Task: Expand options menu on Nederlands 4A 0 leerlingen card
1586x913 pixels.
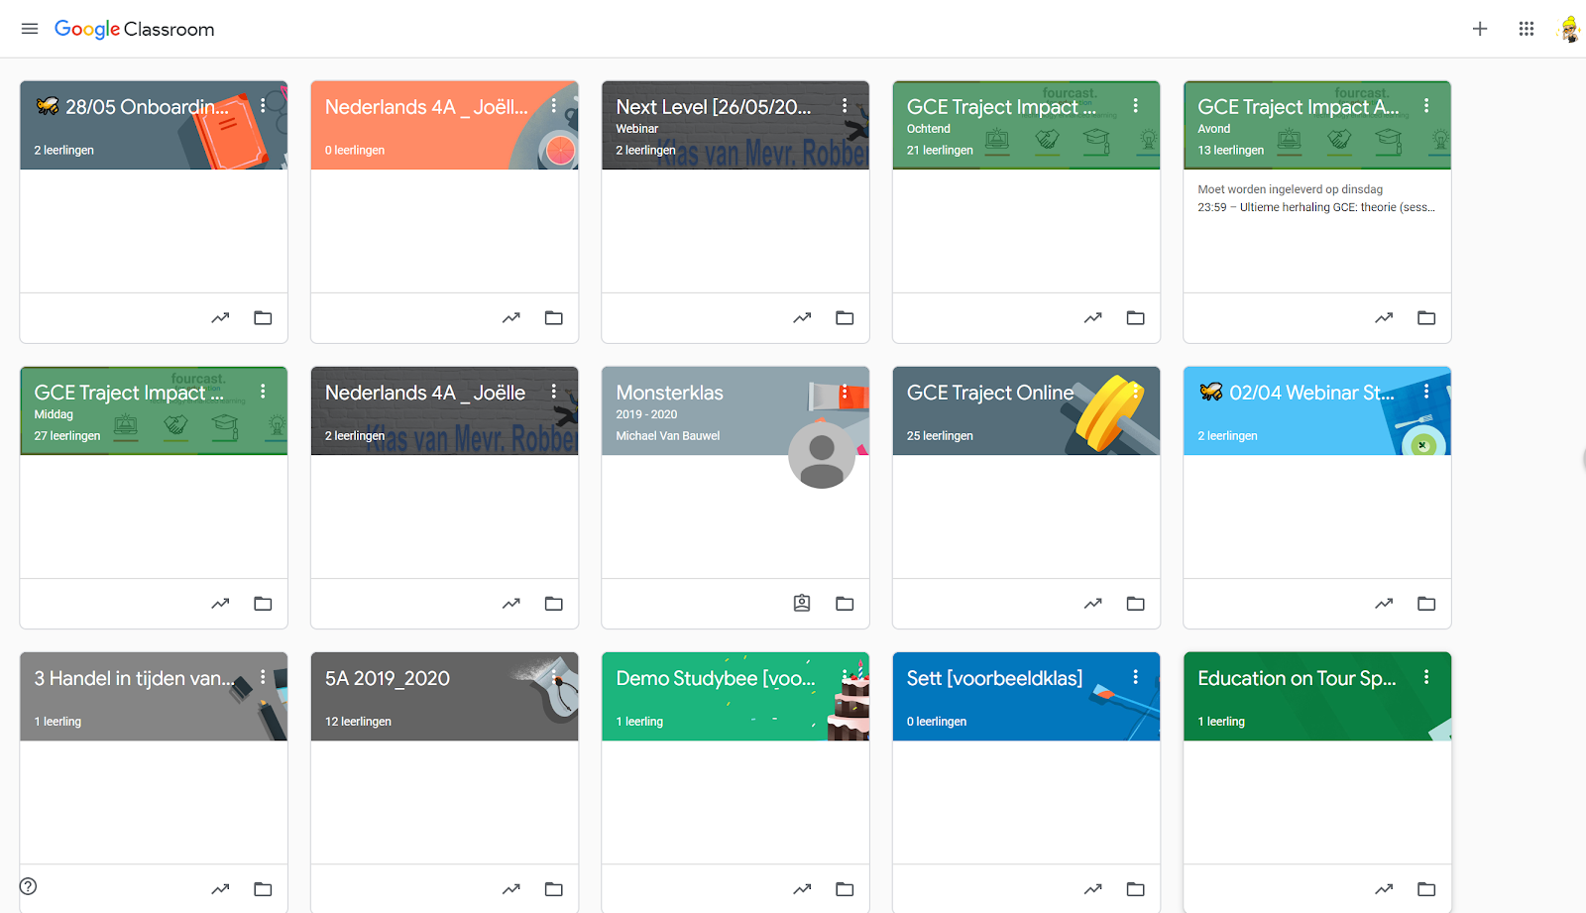Action: point(554,105)
